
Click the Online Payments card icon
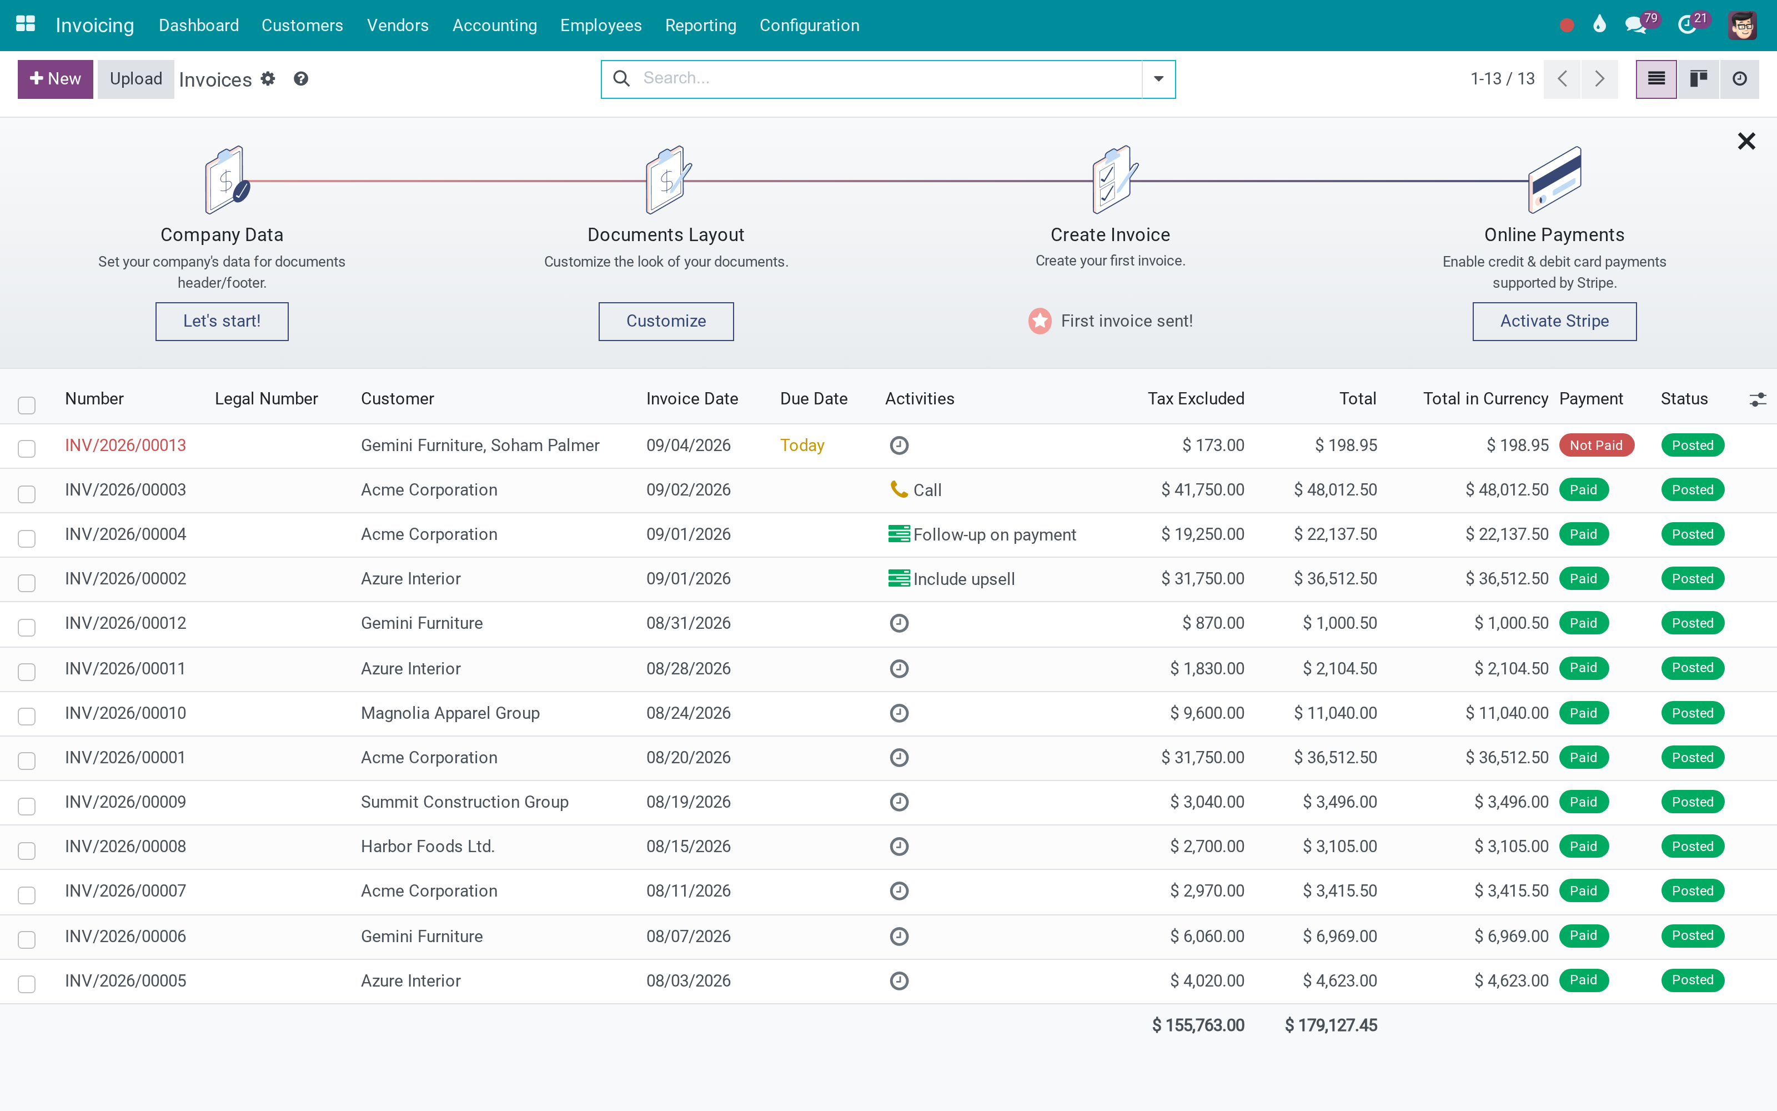click(x=1555, y=180)
